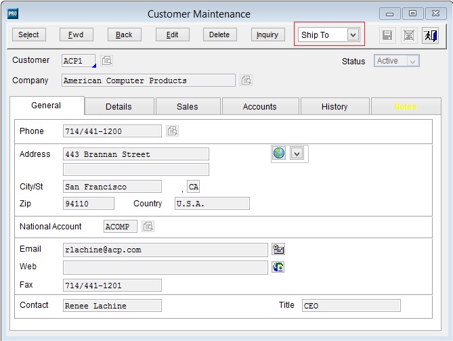Click the PRO application icon in title bar
Viewport: 453px width, 341px height.
pos(13,14)
